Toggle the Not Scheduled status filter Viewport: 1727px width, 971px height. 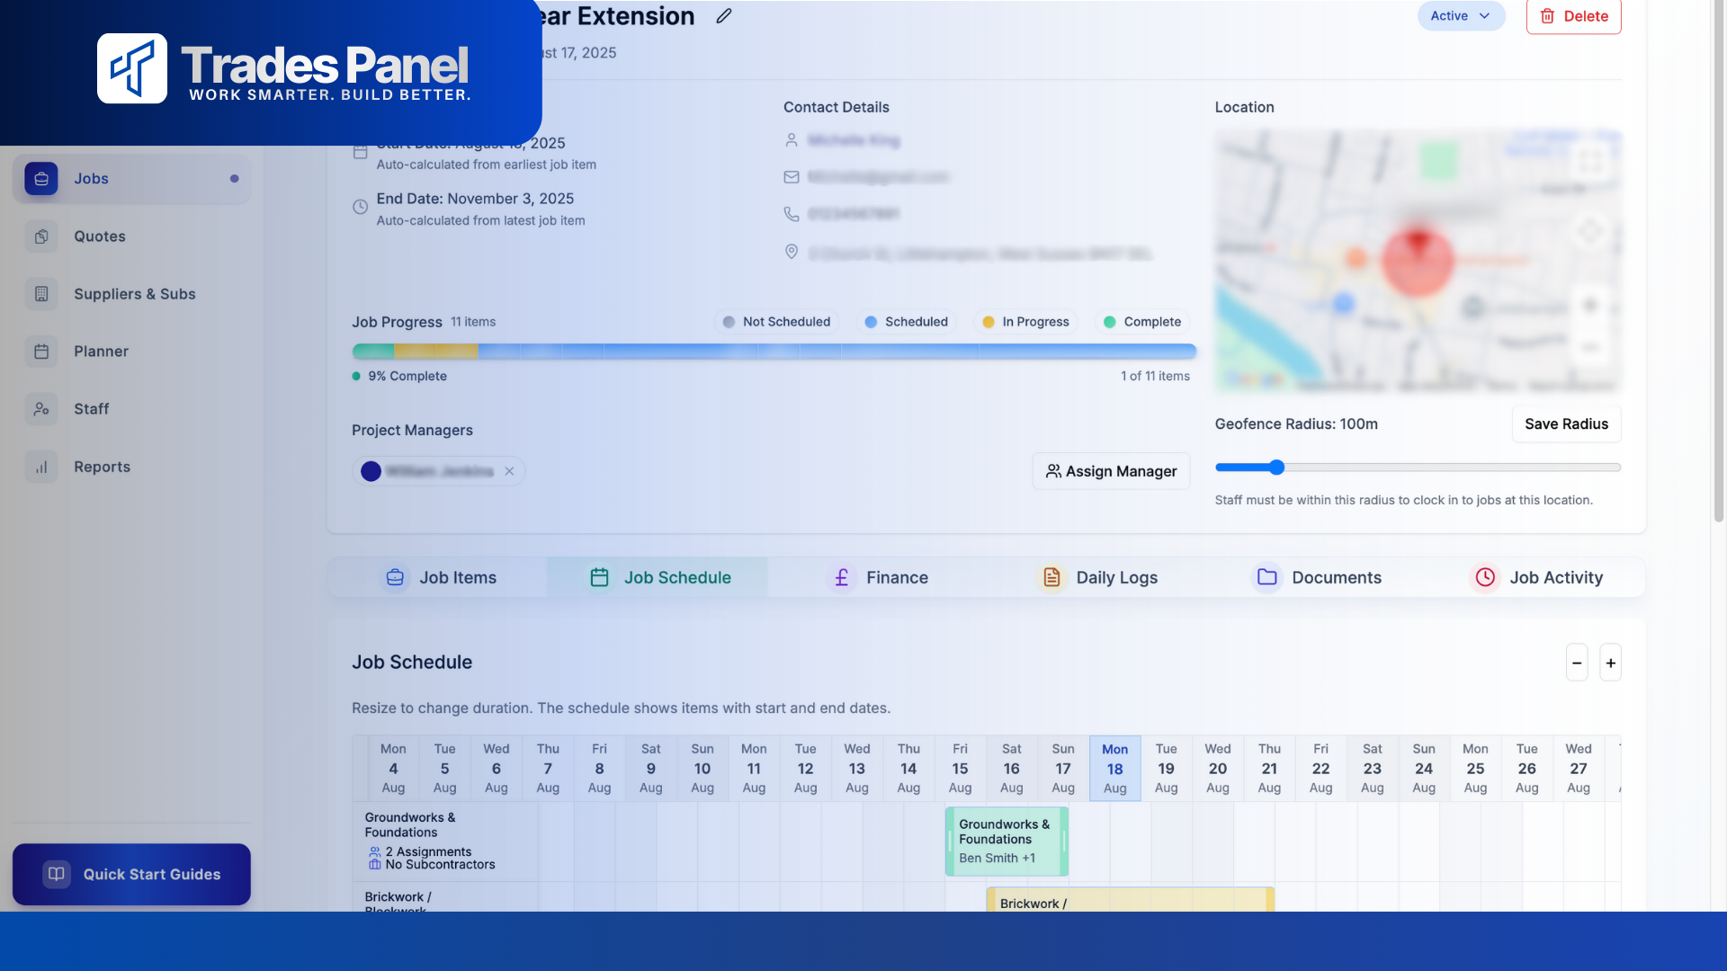point(777,322)
